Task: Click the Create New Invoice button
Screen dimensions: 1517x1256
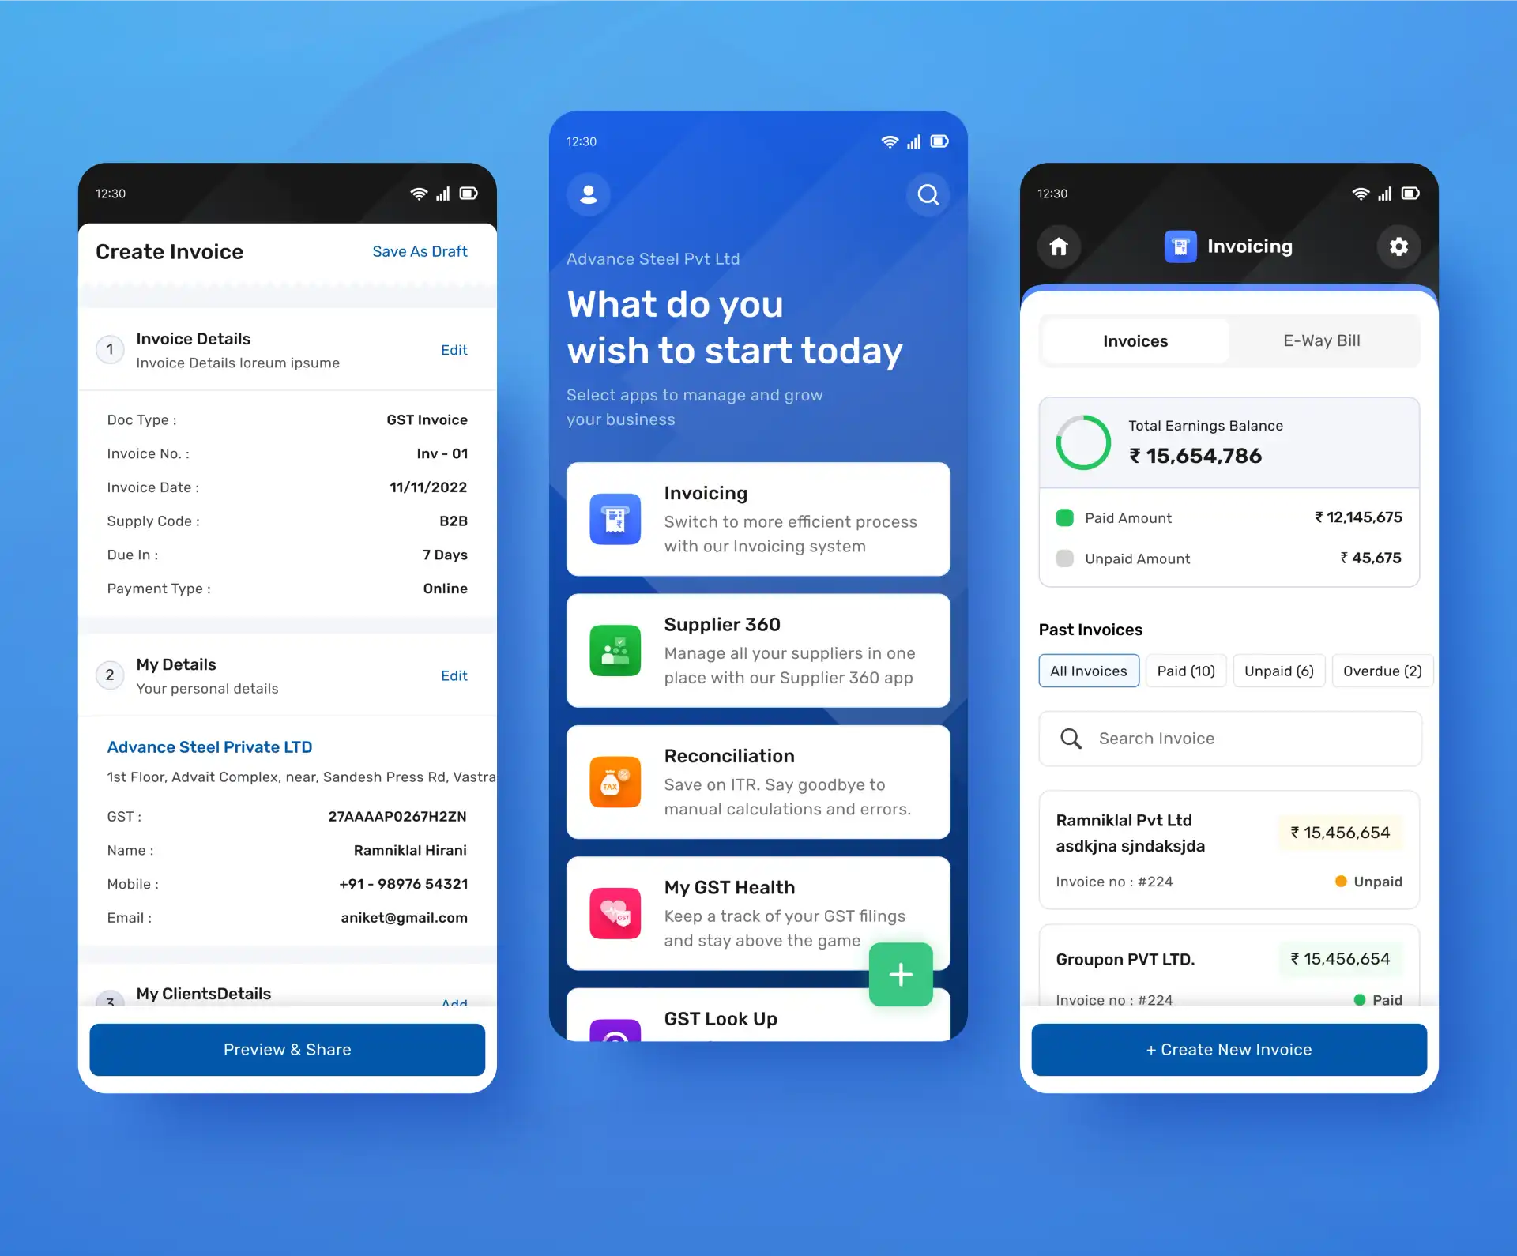Action: pyautogui.click(x=1229, y=1048)
